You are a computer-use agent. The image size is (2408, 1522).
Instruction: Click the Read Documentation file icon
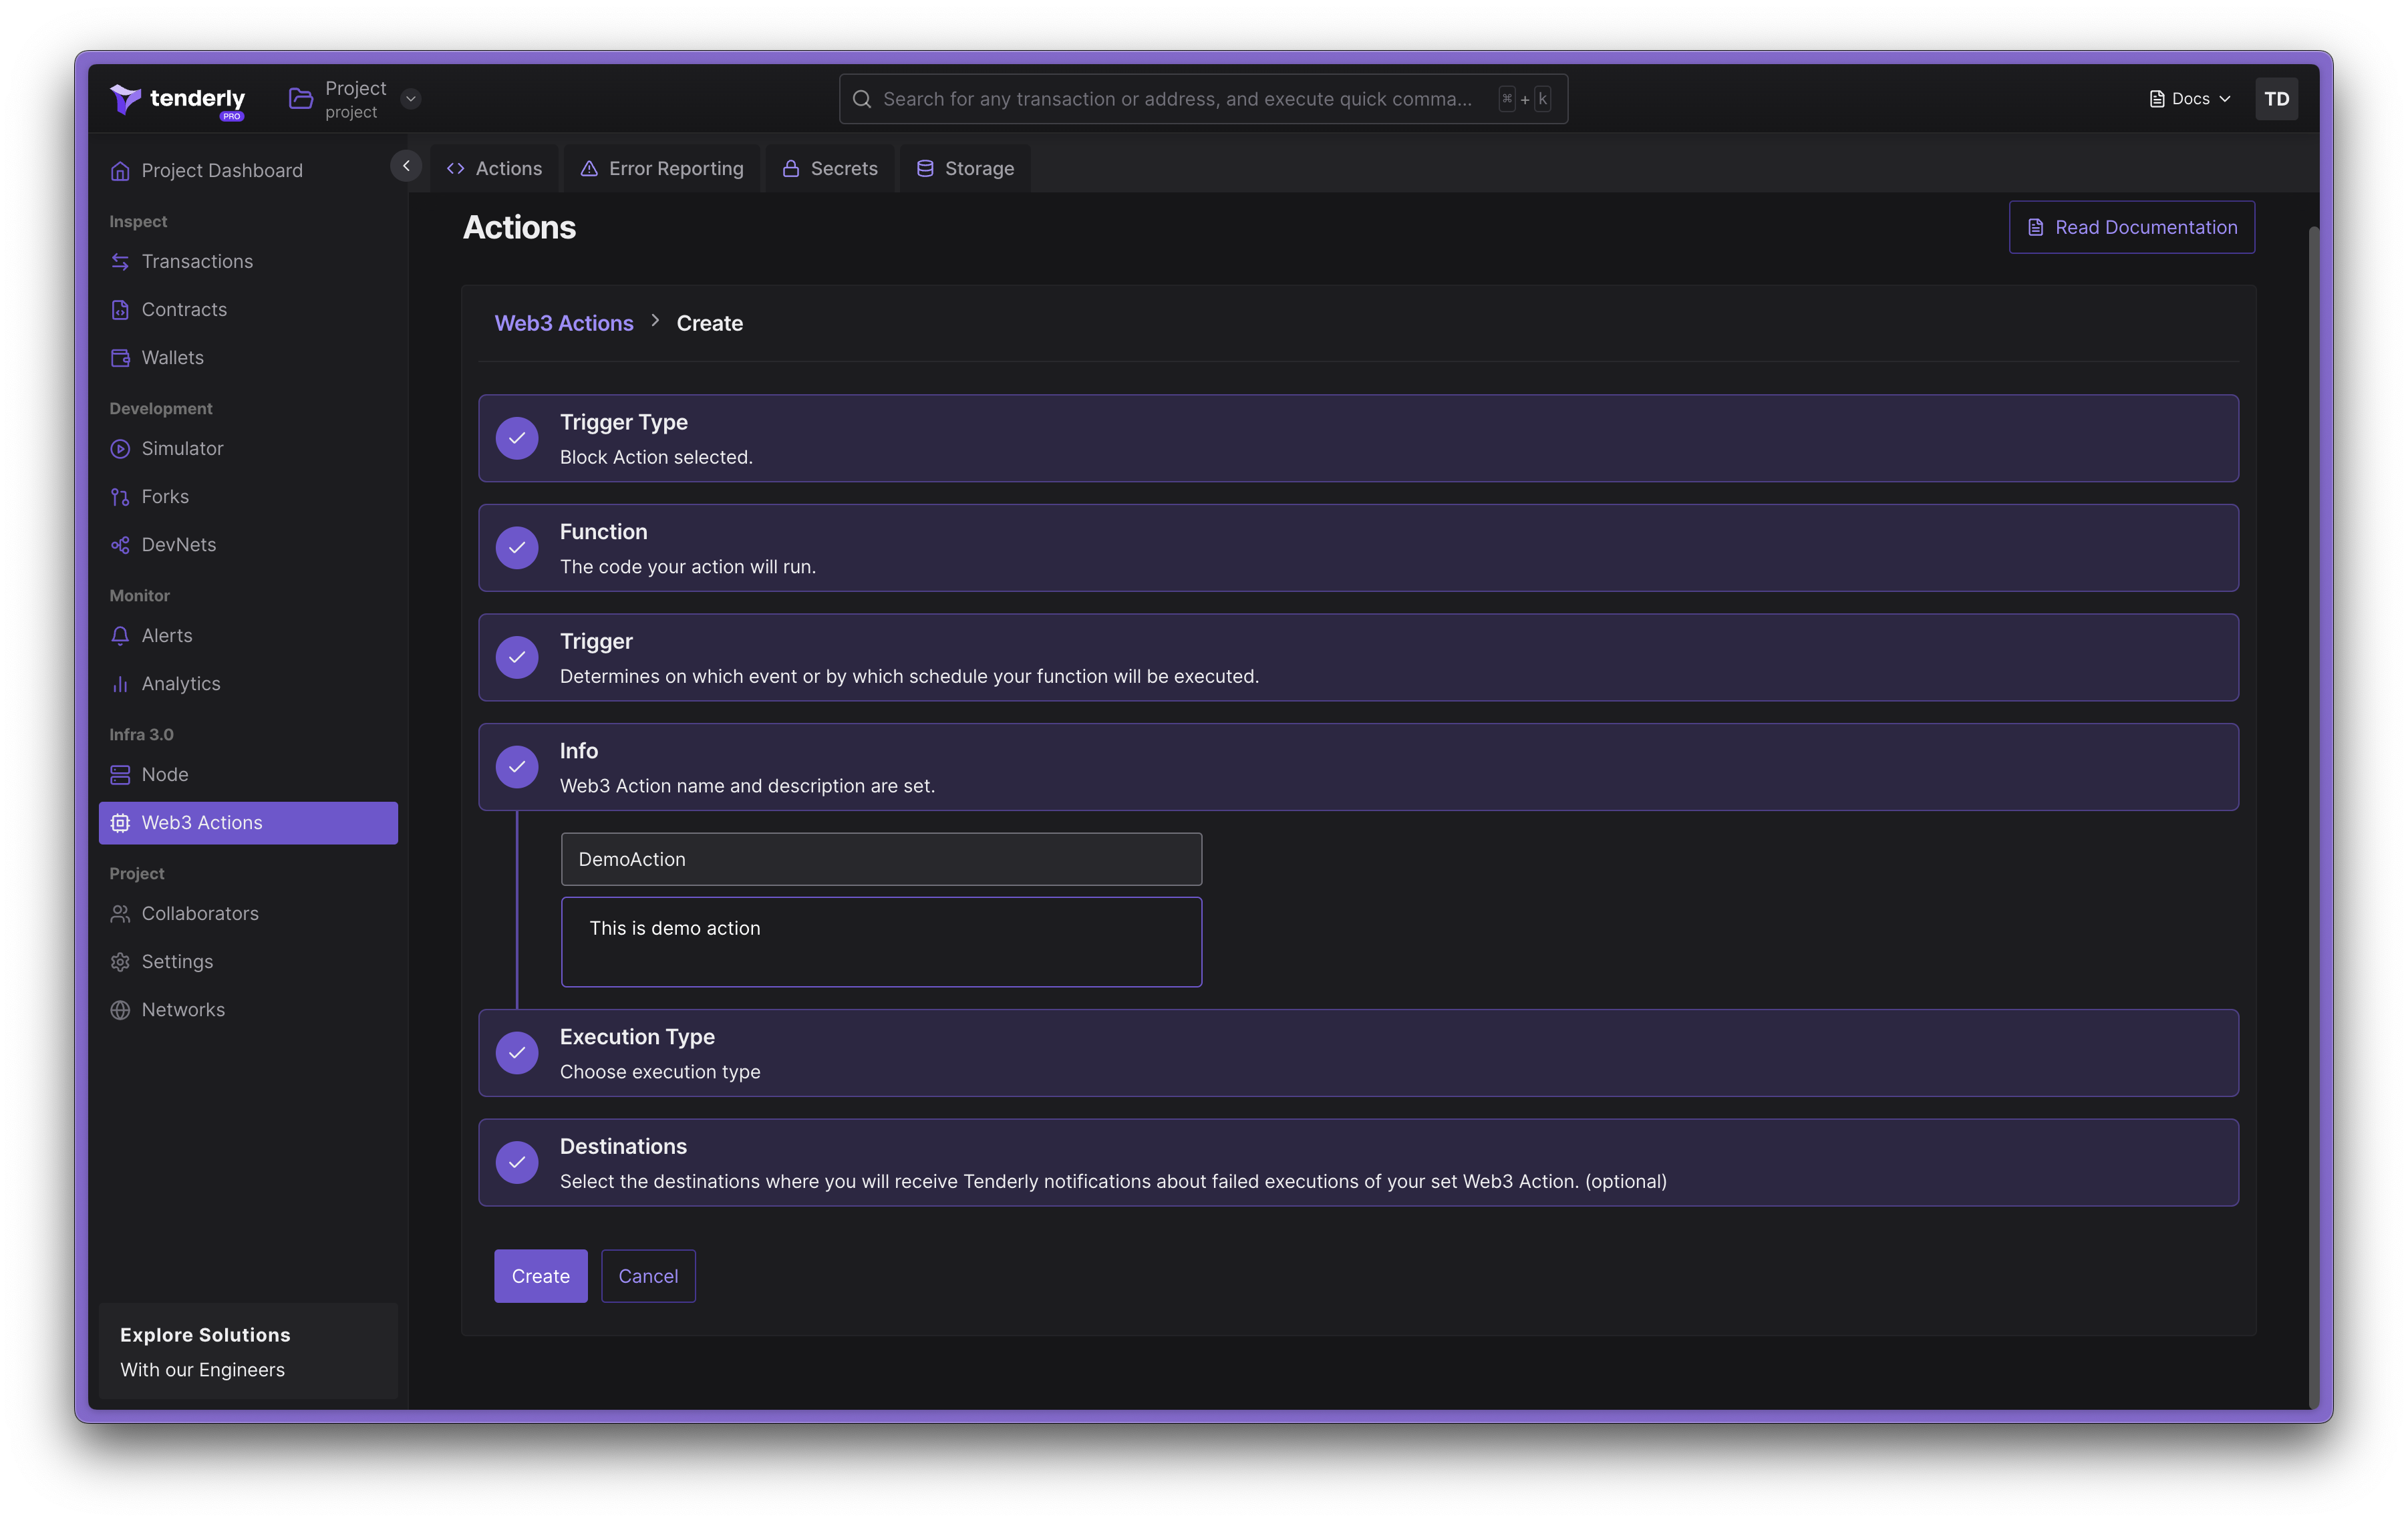coord(2035,228)
